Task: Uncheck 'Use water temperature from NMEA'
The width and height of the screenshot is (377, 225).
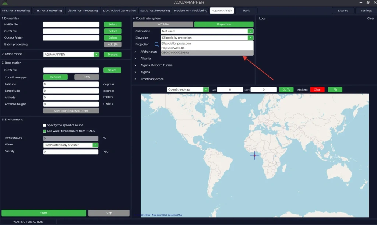Action: [44, 131]
